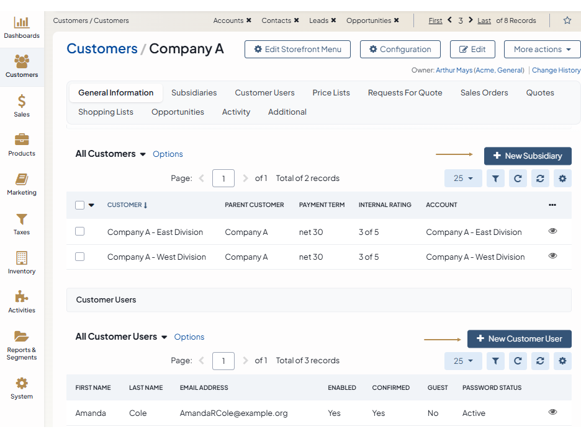The image size is (581, 437).
Task: Click page number field in All Customers grid
Action: [223, 179]
